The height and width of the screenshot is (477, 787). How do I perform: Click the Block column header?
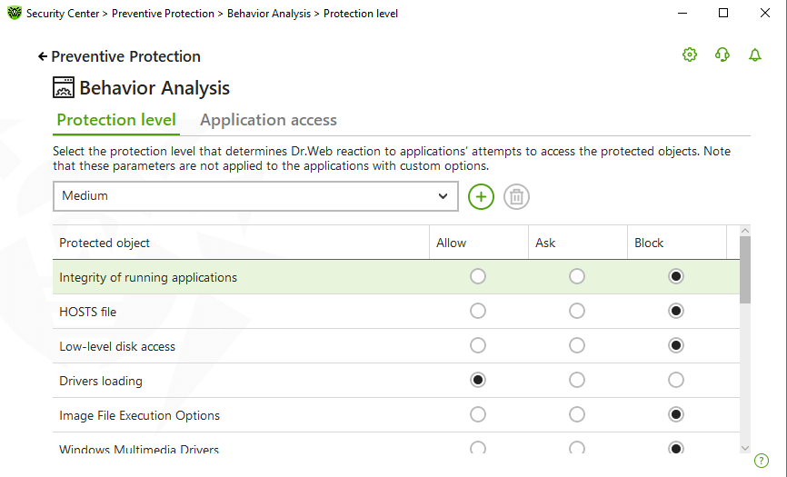tap(676, 243)
